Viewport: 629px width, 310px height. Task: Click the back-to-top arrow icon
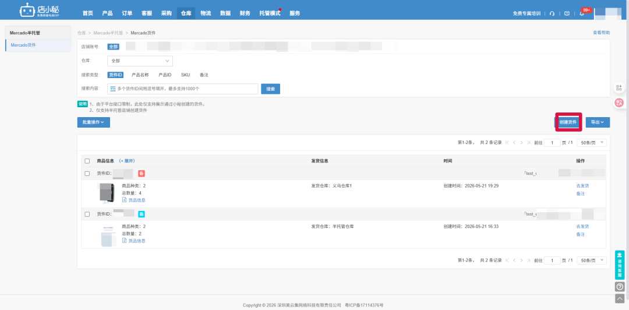tap(619, 298)
